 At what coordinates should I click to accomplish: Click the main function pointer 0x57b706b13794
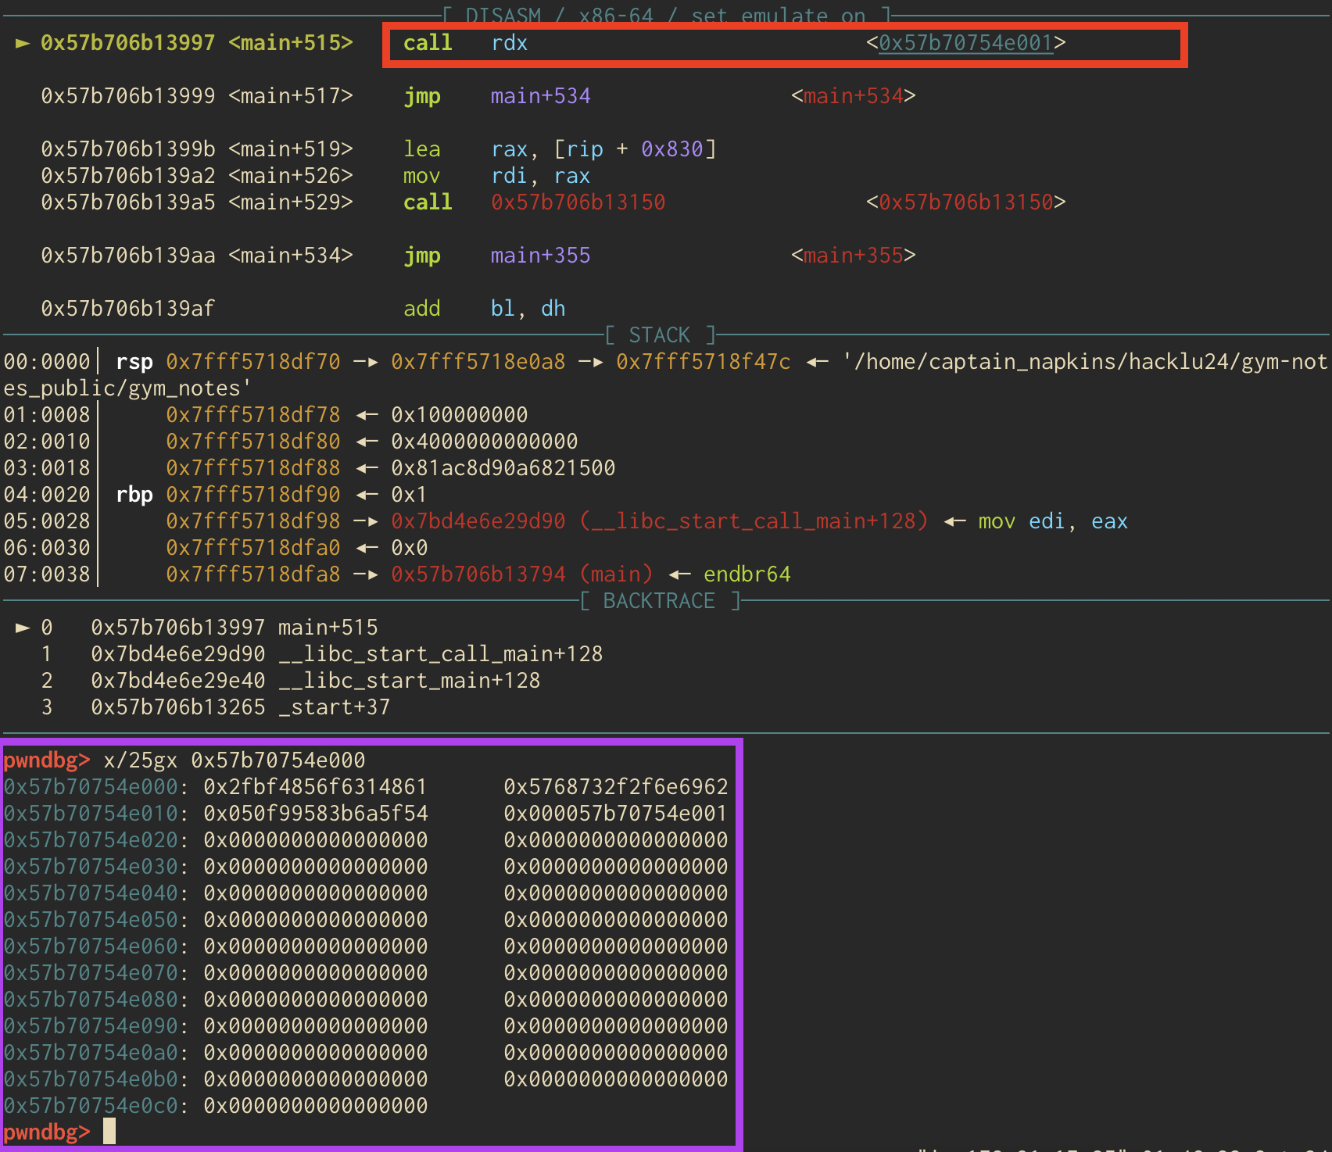478,574
